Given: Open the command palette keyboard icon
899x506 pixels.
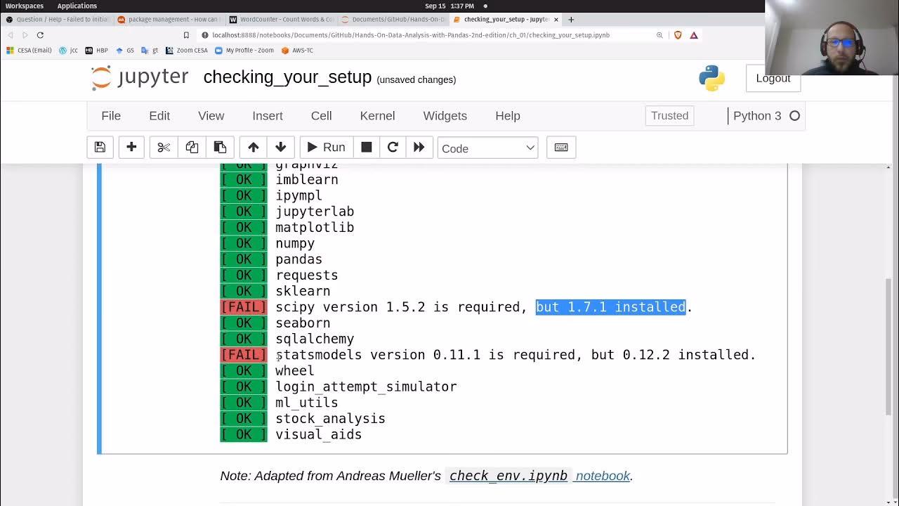Looking at the screenshot, I should [x=560, y=147].
